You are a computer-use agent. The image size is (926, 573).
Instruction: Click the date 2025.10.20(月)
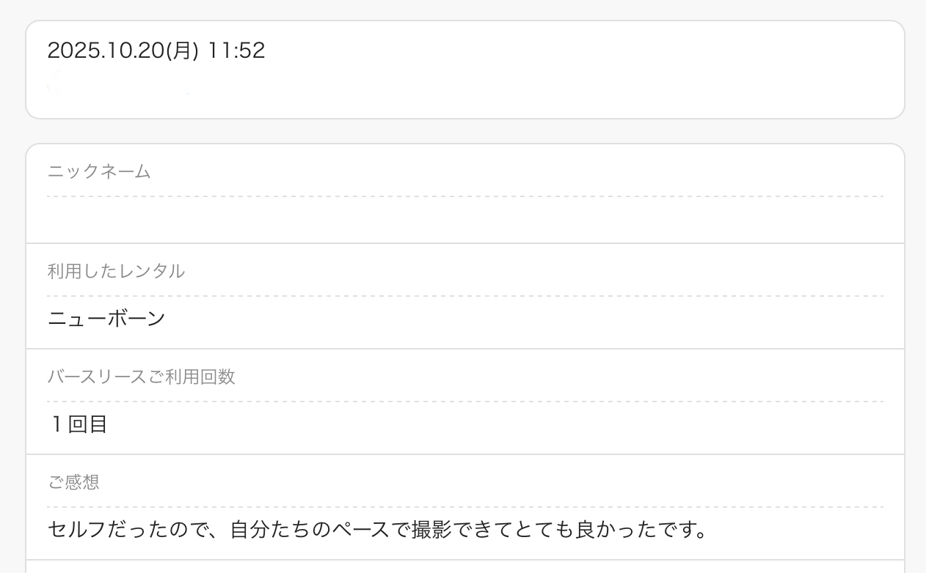click(x=123, y=51)
